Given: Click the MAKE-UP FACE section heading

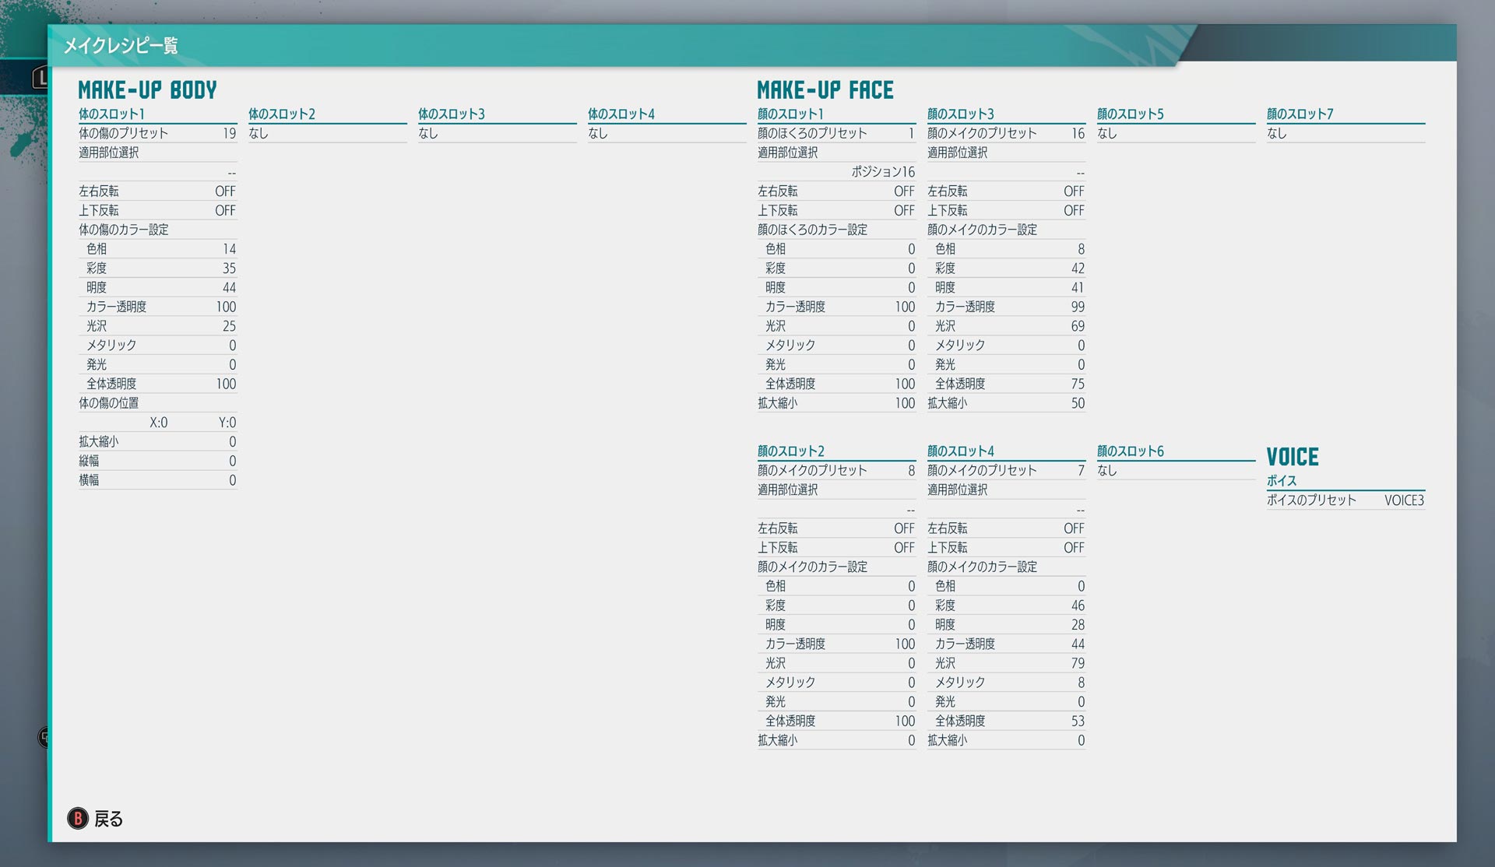Looking at the screenshot, I should [x=825, y=90].
